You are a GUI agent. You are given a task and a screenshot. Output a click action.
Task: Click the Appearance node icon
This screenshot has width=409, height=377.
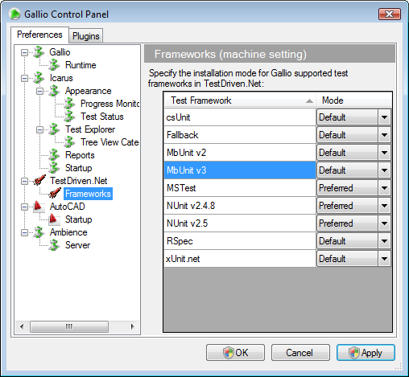click(x=54, y=91)
